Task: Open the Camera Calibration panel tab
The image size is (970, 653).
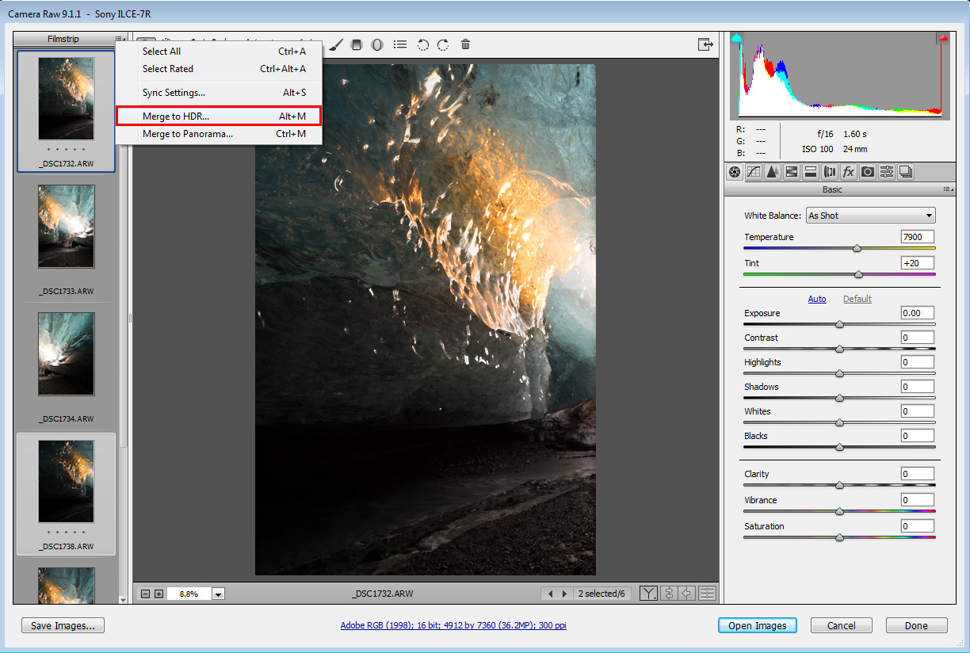Action: [868, 171]
